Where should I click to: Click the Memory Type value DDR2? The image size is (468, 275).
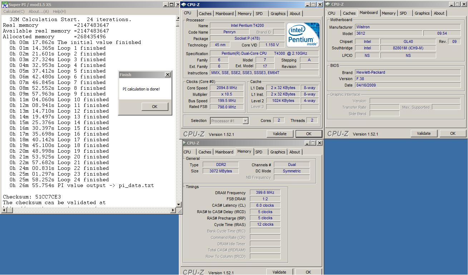pos(221,165)
